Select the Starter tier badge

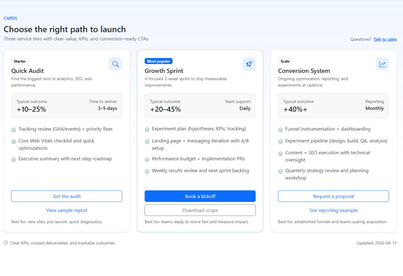pyautogui.click(x=20, y=61)
